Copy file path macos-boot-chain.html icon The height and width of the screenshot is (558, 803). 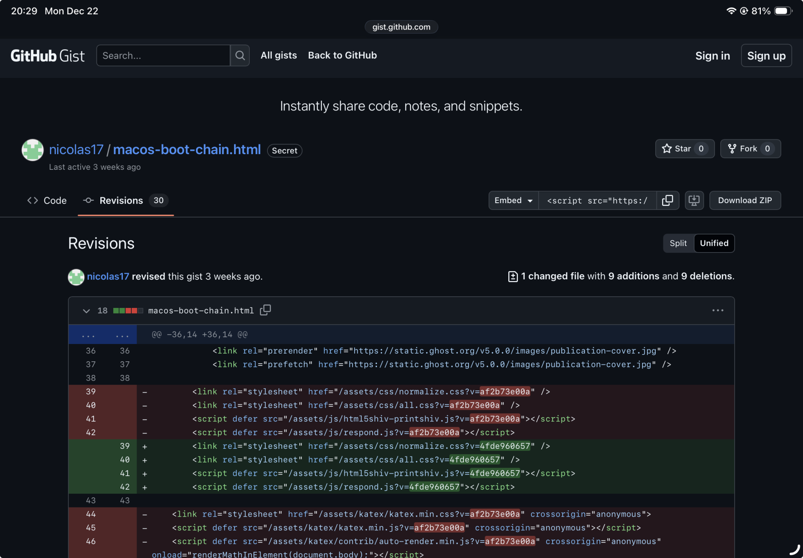coord(265,310)
